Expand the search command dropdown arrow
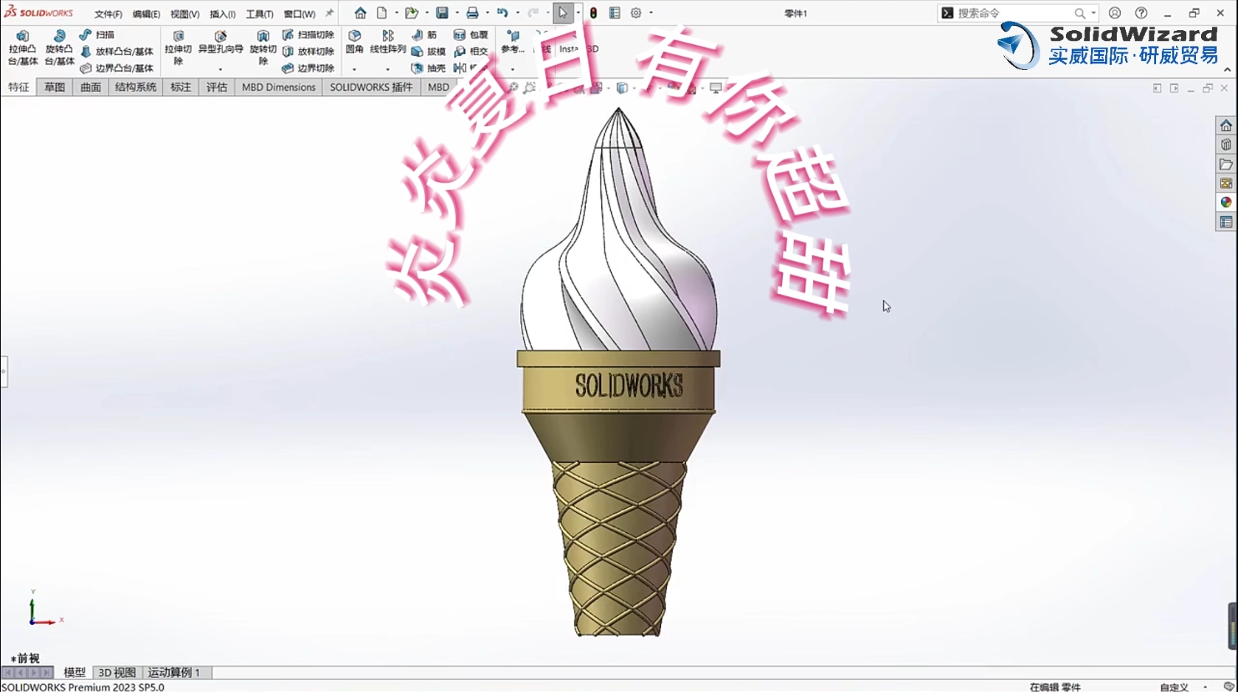Viewport: 1238px width, 692px height. [1093, 13]
